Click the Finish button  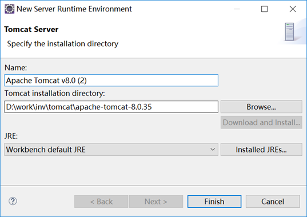(214, 202)
